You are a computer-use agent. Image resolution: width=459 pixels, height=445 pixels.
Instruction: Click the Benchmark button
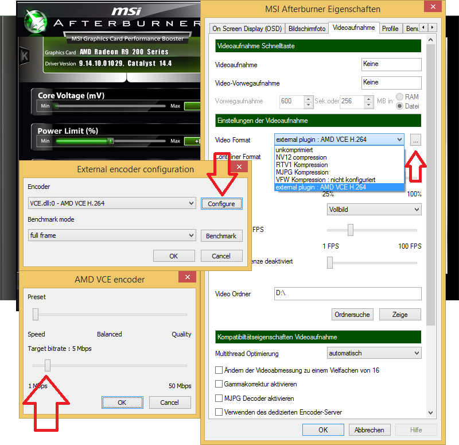coord(221,236)
